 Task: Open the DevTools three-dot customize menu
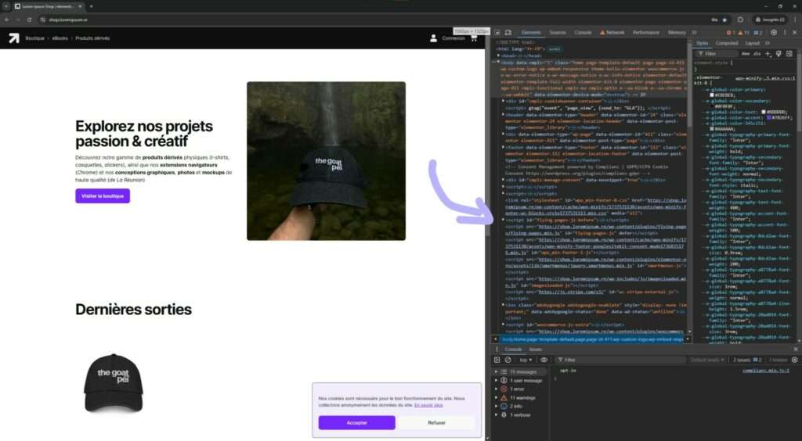tap(785, 33)
